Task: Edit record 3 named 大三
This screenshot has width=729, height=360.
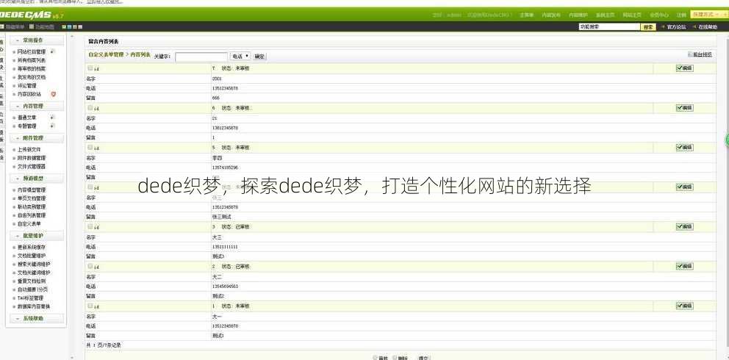Action: (x=684, y=227)
